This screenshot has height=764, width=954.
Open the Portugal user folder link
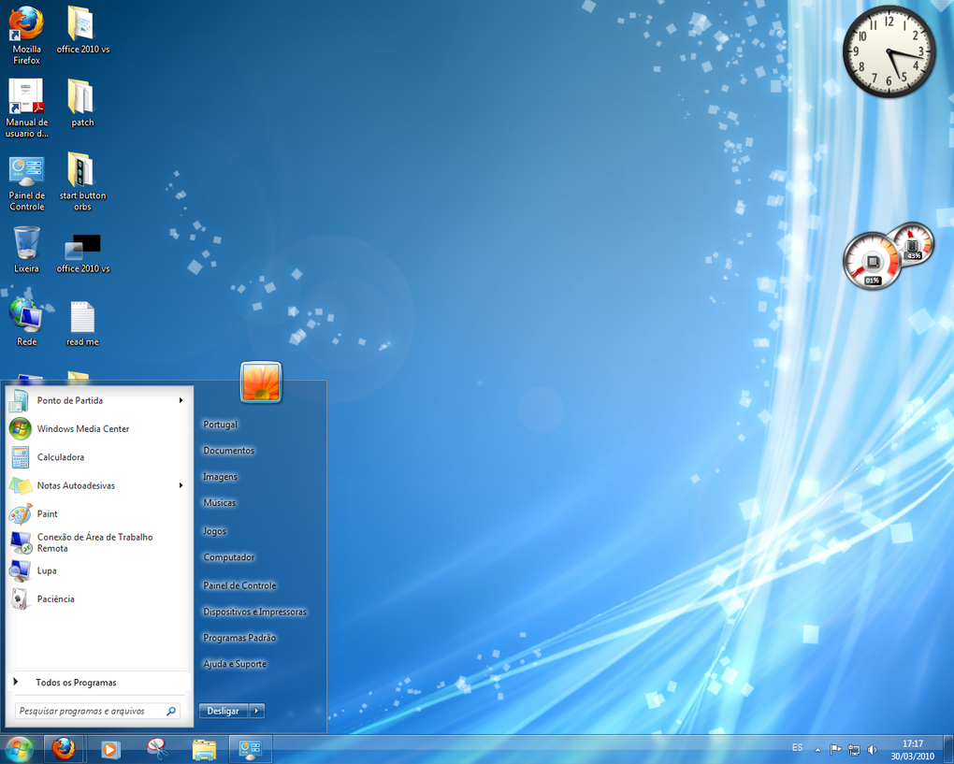220,424
